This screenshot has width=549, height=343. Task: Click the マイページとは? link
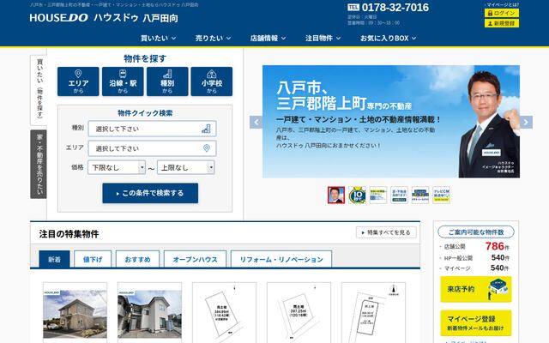click(503, 5)
